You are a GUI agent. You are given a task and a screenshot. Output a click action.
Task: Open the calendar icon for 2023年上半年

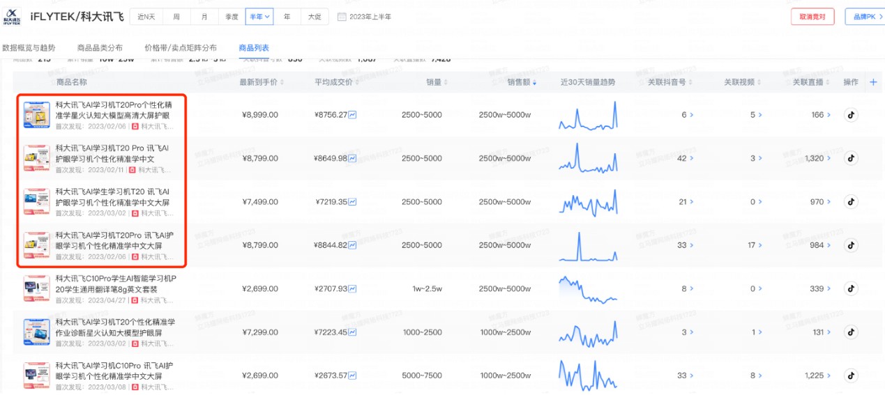[x=342, y=17]
